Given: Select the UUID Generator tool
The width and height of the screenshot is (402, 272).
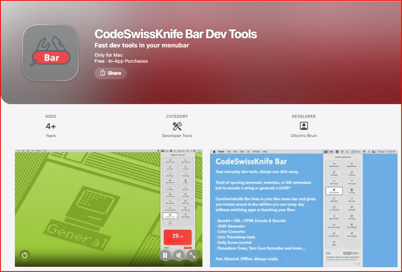Looking at the screenshot, I should click(x=169, y=182).
